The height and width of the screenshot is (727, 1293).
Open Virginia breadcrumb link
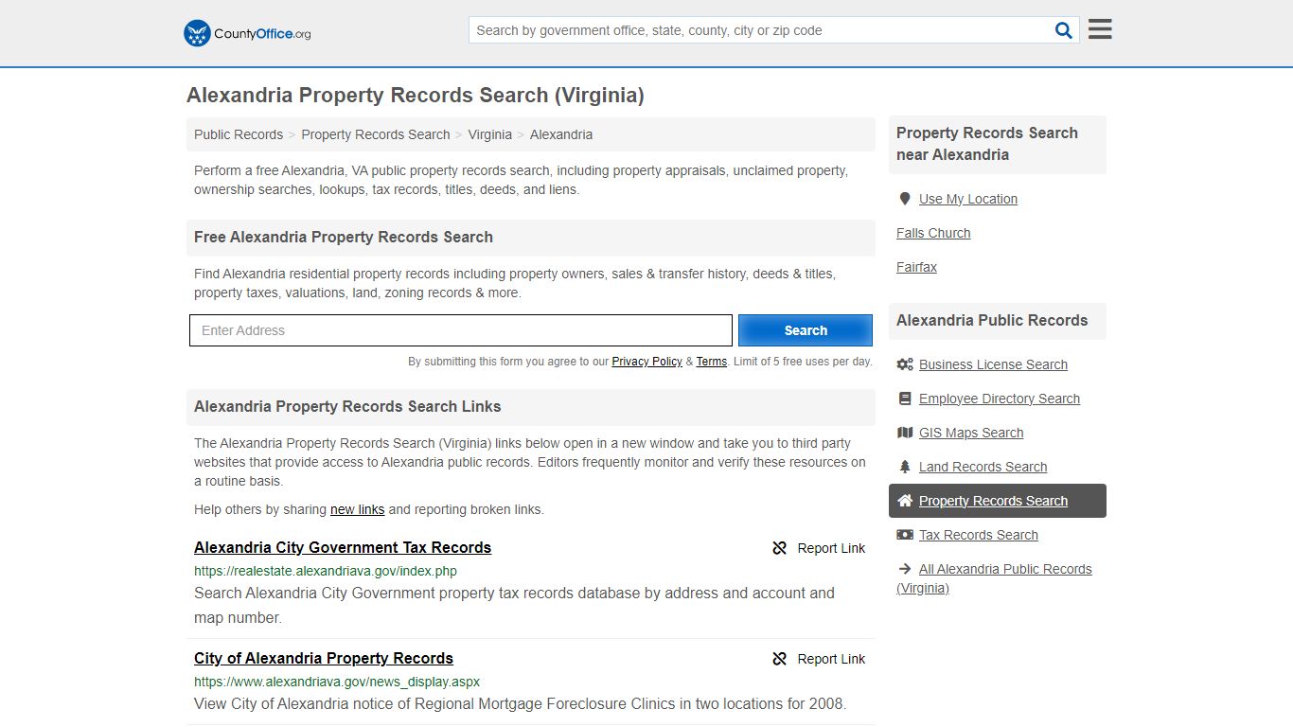pyautogui.click(x=489, y=134)
